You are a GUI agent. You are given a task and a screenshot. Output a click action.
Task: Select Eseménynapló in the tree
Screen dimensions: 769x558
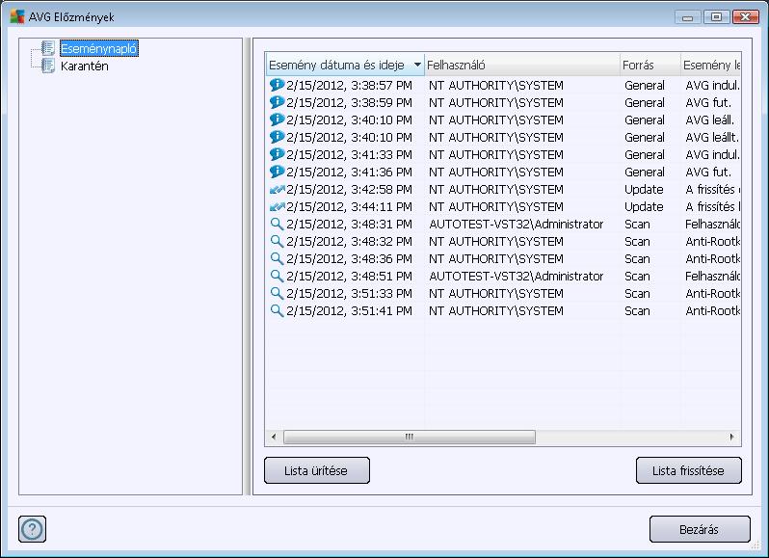click(x=99, y=48)
